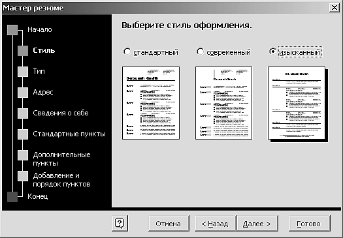Click the Начало step square icon
Screen dimensions: 343x238
coord(12,30)
